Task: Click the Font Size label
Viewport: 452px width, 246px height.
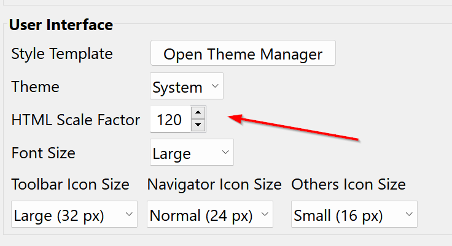Action: click(x=43, y=153)
